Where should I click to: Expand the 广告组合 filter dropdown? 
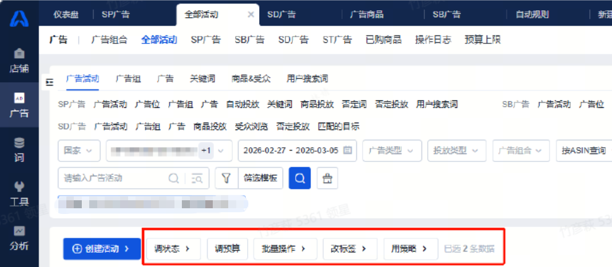pos(520,151)
